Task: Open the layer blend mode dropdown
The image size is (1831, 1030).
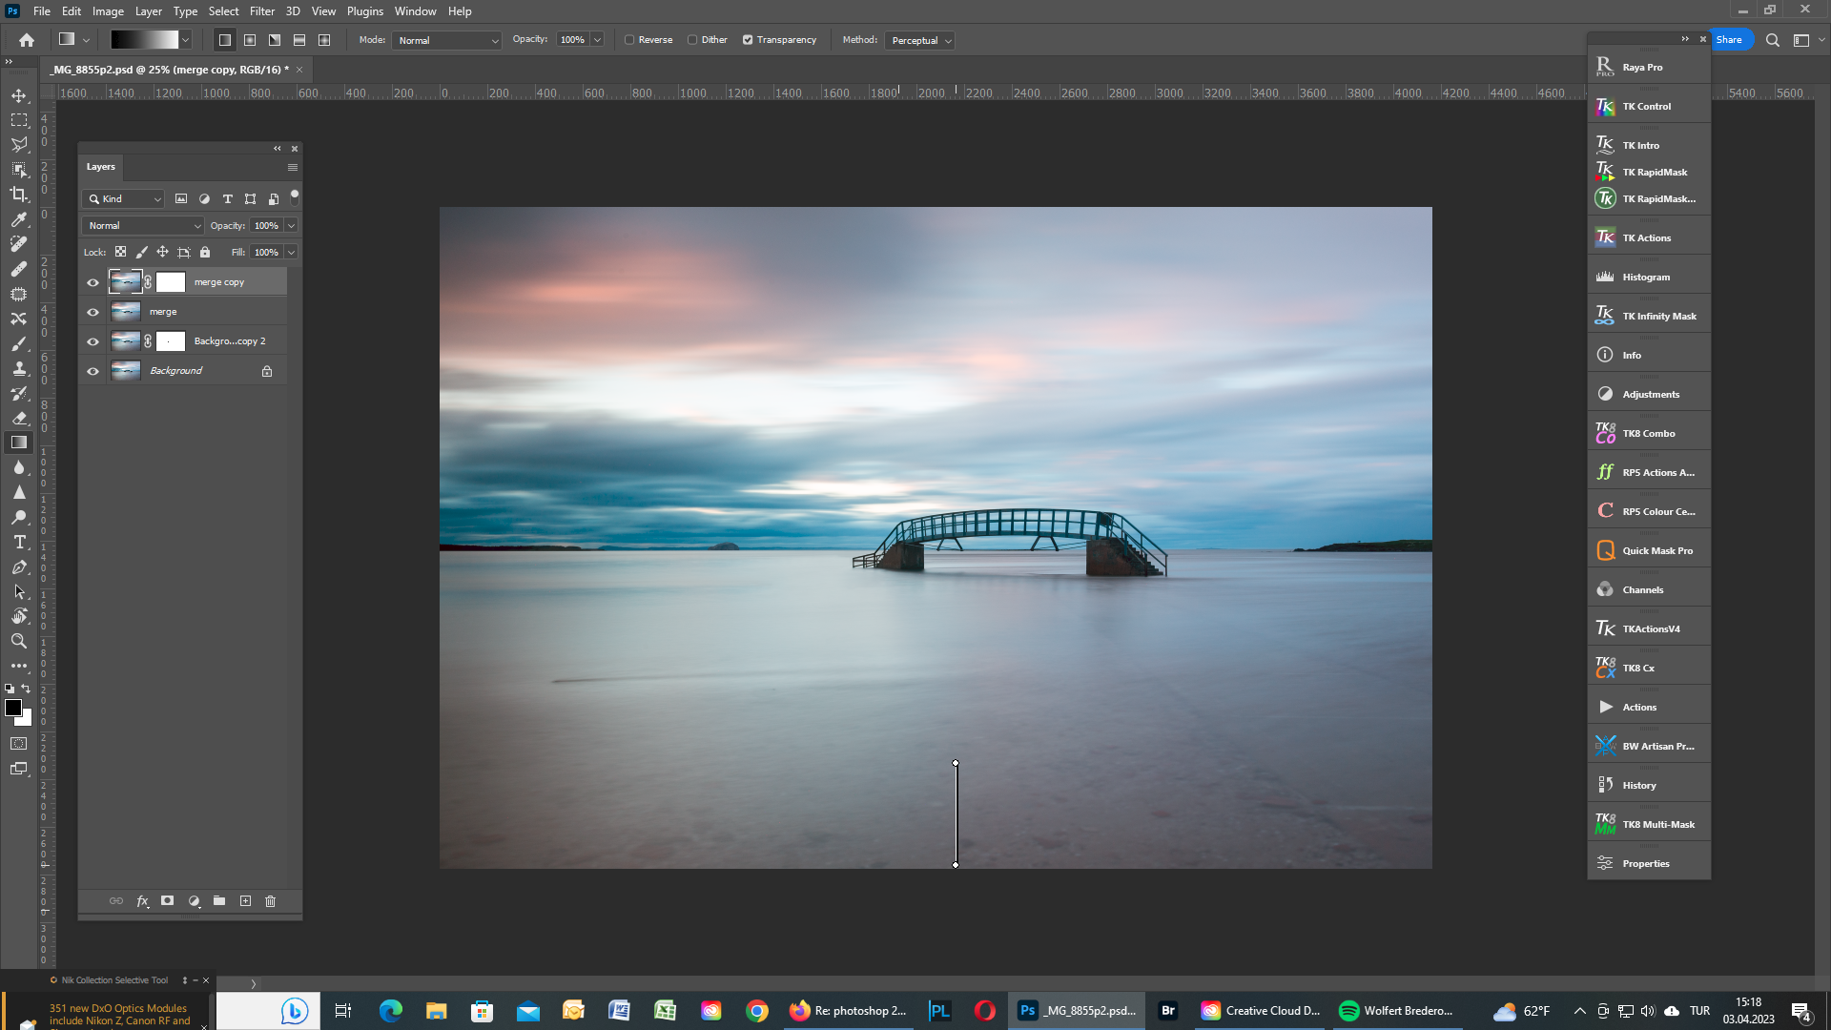Action: [141, 225]
